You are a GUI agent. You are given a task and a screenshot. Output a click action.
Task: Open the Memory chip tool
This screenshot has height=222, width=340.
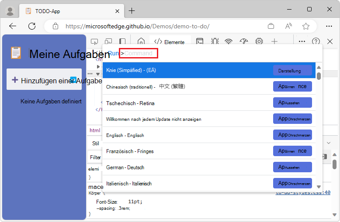259,41
